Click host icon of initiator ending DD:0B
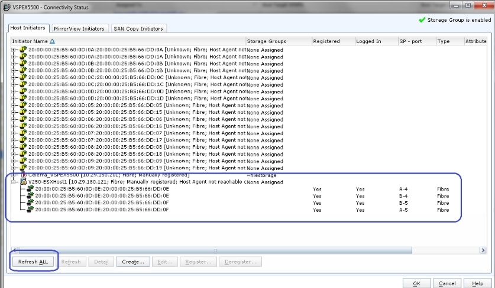 tap(23, 63)
